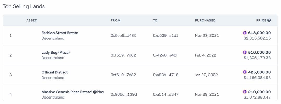Screen dimensions: 281x104
Task: Click the Price help question mark icon
Action: click(x=269, y=20)
